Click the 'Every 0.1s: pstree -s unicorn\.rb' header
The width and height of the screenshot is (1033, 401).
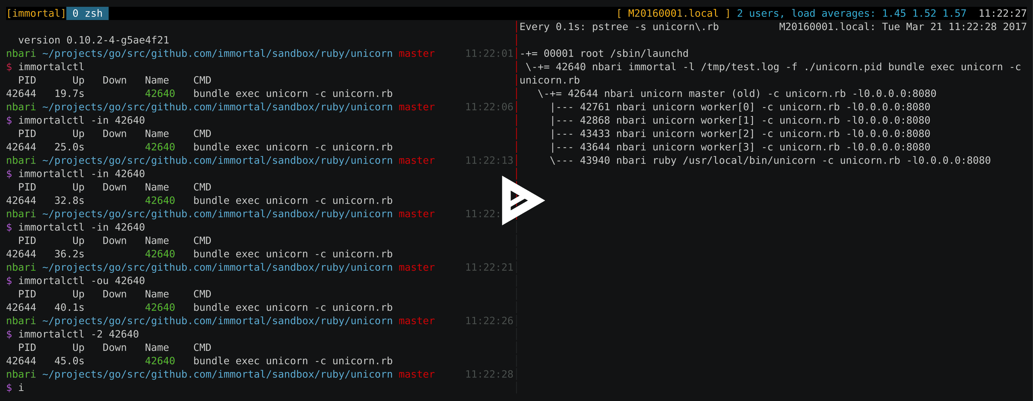[x=619, y=27]
